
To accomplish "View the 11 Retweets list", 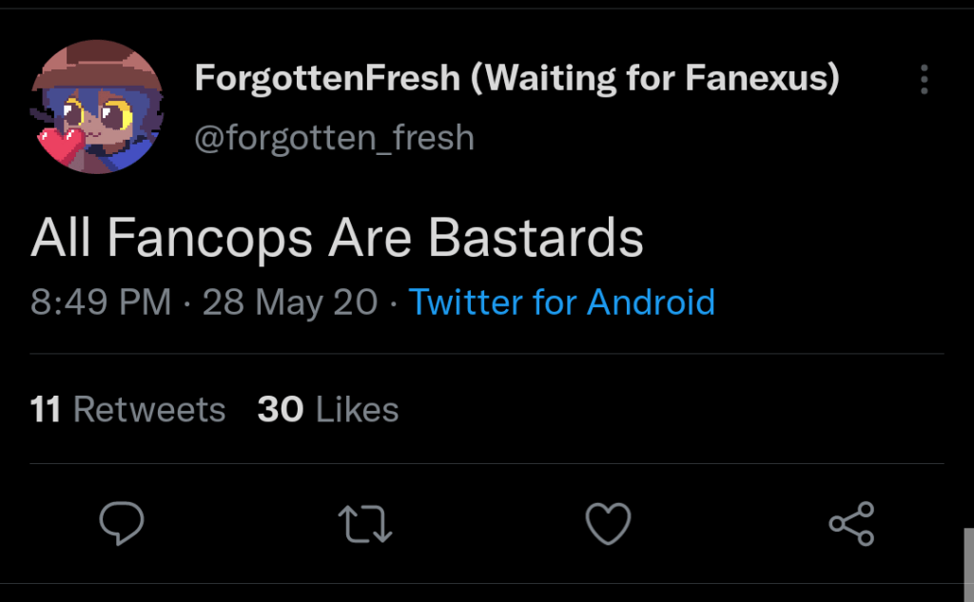I will [x=127, y=410].
